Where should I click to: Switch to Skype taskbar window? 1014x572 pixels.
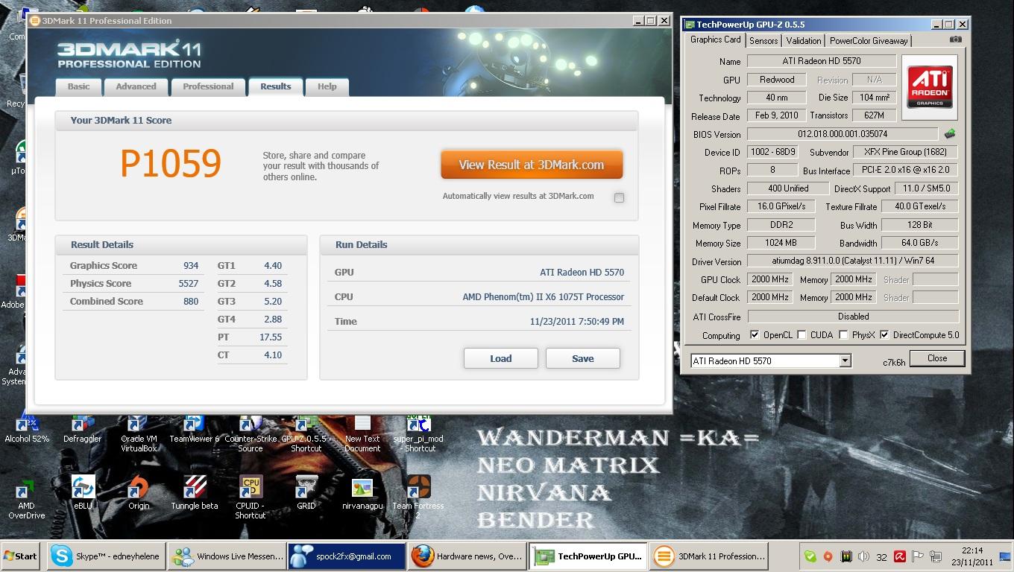(x=107, y=556)
